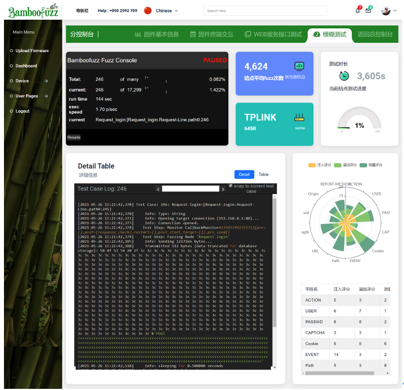Open the 固件基本信息 tab

(x=157, y=34)
